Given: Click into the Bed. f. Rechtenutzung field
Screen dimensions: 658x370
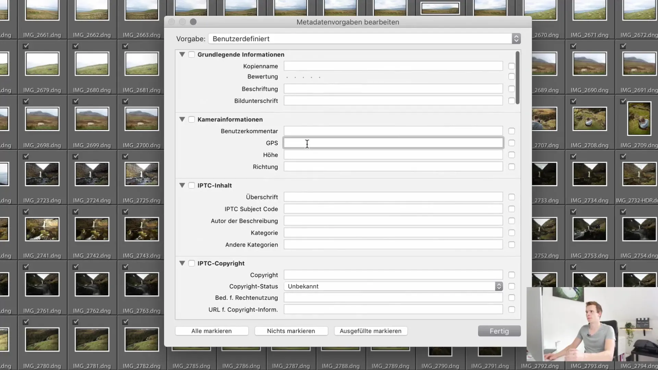Looking at the screenshot, I should tap(393, 298).
